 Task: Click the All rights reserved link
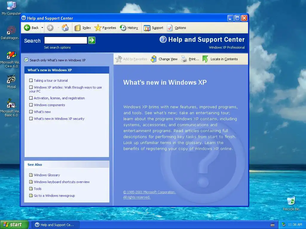(137, 197)
